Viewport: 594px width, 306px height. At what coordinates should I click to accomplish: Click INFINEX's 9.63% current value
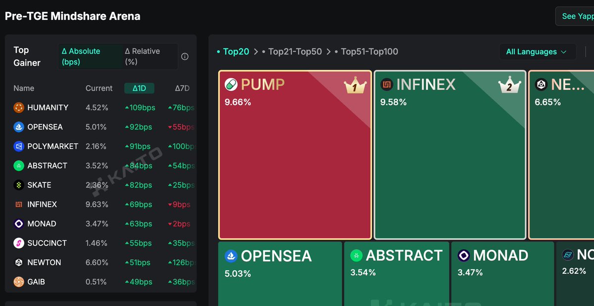click(x=96, y=204)
